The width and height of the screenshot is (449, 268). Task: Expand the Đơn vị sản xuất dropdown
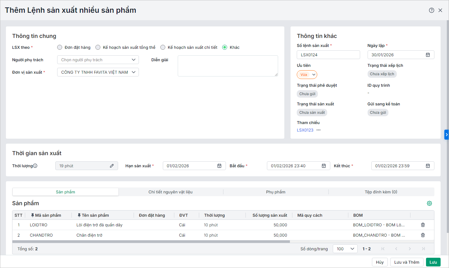tap(98, 72)
